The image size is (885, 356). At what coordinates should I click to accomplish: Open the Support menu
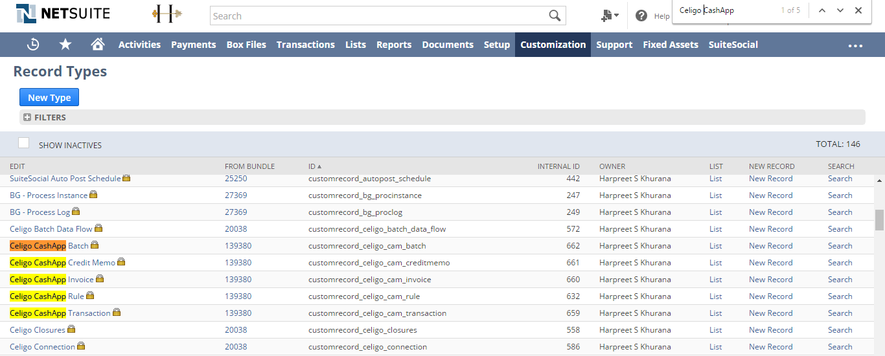(x=614, y=45)
